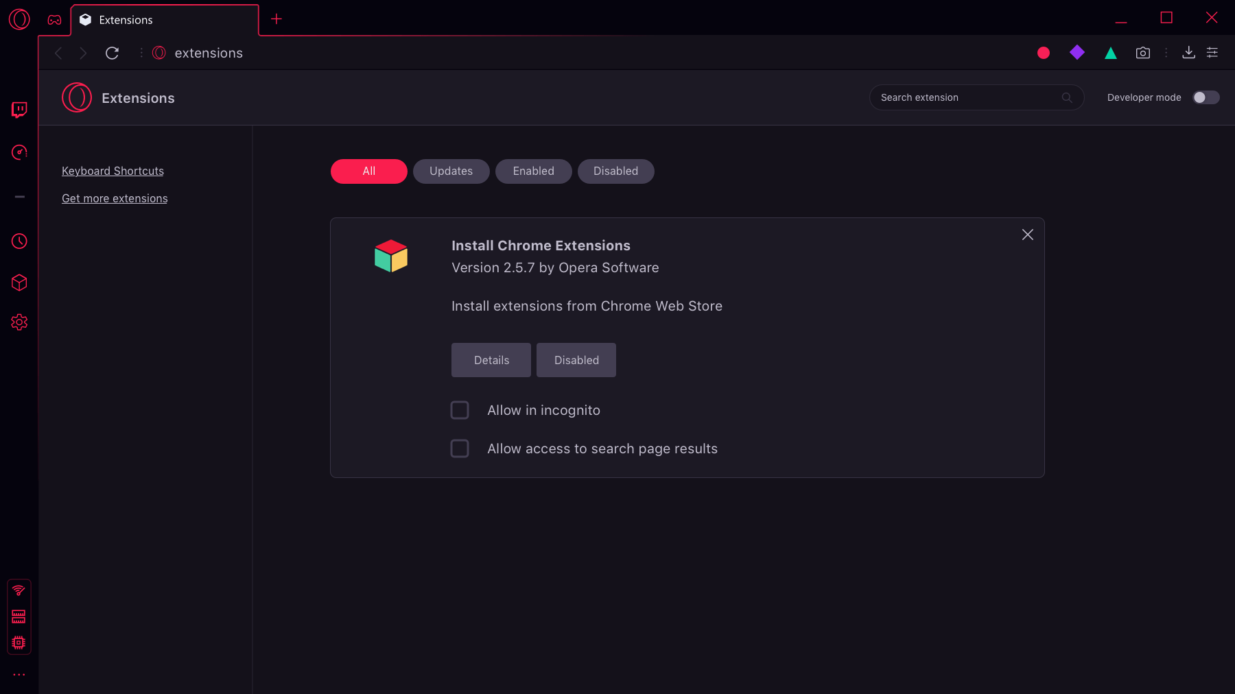Image resolution: width=1235 pixels, height=694 pixels.
Task: Click the GX Corner gamepad icon
Action: (x=54, y=20)
